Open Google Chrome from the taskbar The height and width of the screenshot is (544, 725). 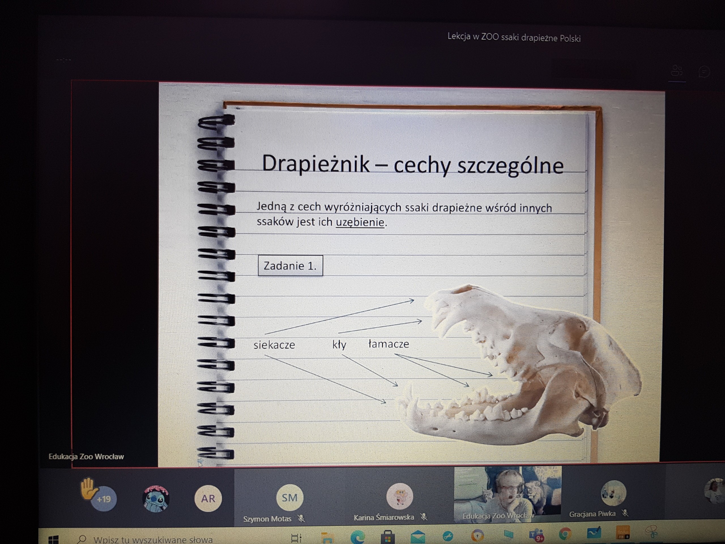pyautogui.click(x=565, y=534)
